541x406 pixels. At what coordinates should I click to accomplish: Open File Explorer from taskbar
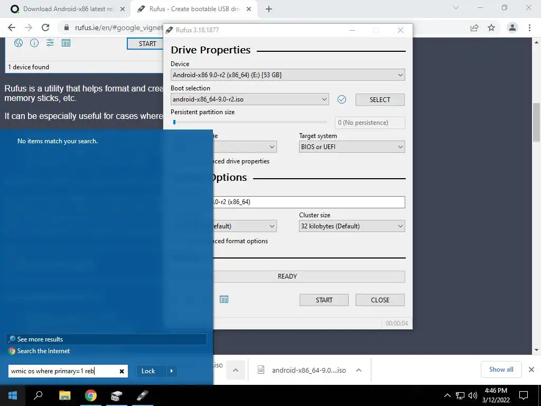[64, 395]
